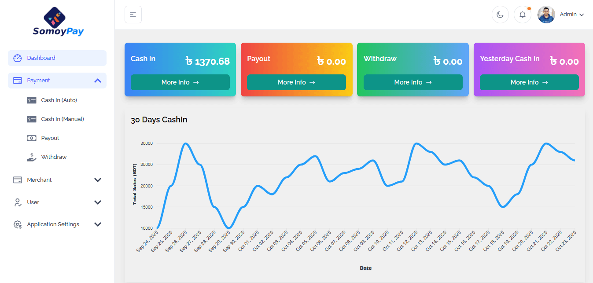
Task: Toggle the sidebar with the hamburger button
Action: pyautogui.click(x=133, y=14)
